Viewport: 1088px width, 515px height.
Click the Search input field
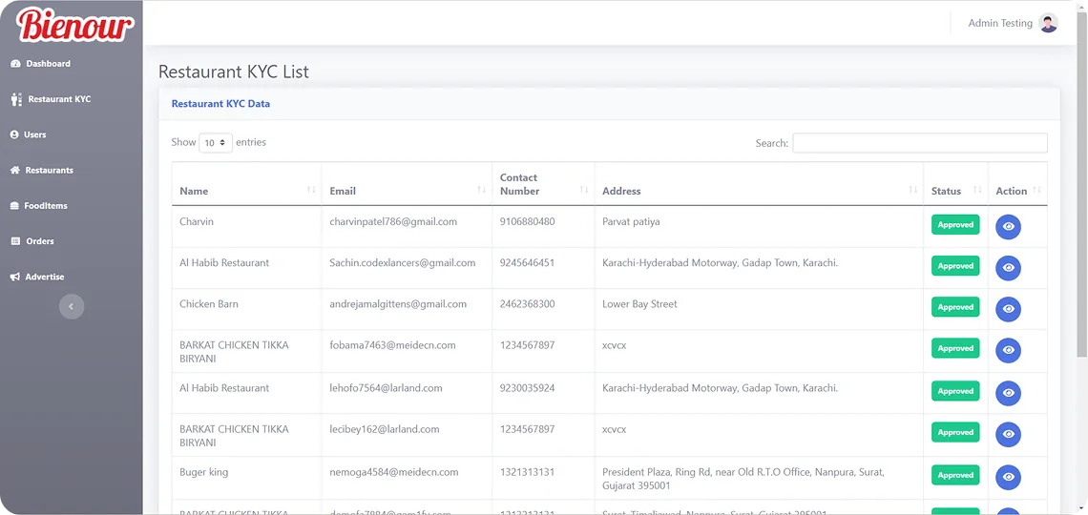point(920,143)
